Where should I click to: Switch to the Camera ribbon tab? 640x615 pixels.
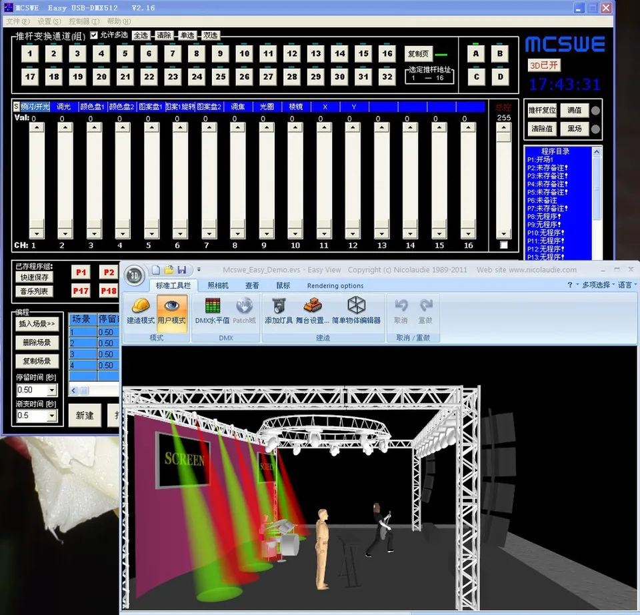pos(218,285)
